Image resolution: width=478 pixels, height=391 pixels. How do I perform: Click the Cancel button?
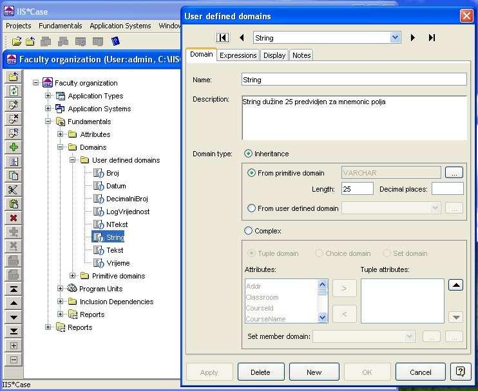pos(421,372)
